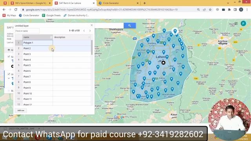Open the Circle Generator bookmark
This screenshot has height=141, width=251.
(29, 16)
